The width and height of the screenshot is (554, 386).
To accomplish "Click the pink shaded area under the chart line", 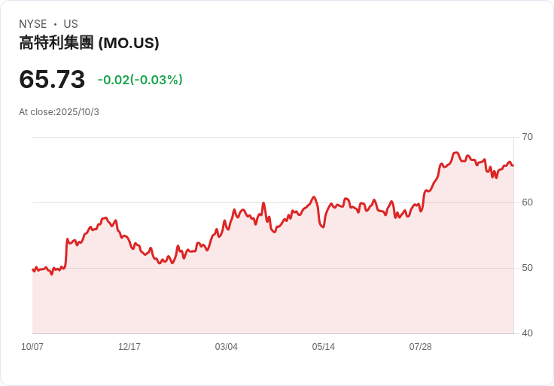I will 271,293.
